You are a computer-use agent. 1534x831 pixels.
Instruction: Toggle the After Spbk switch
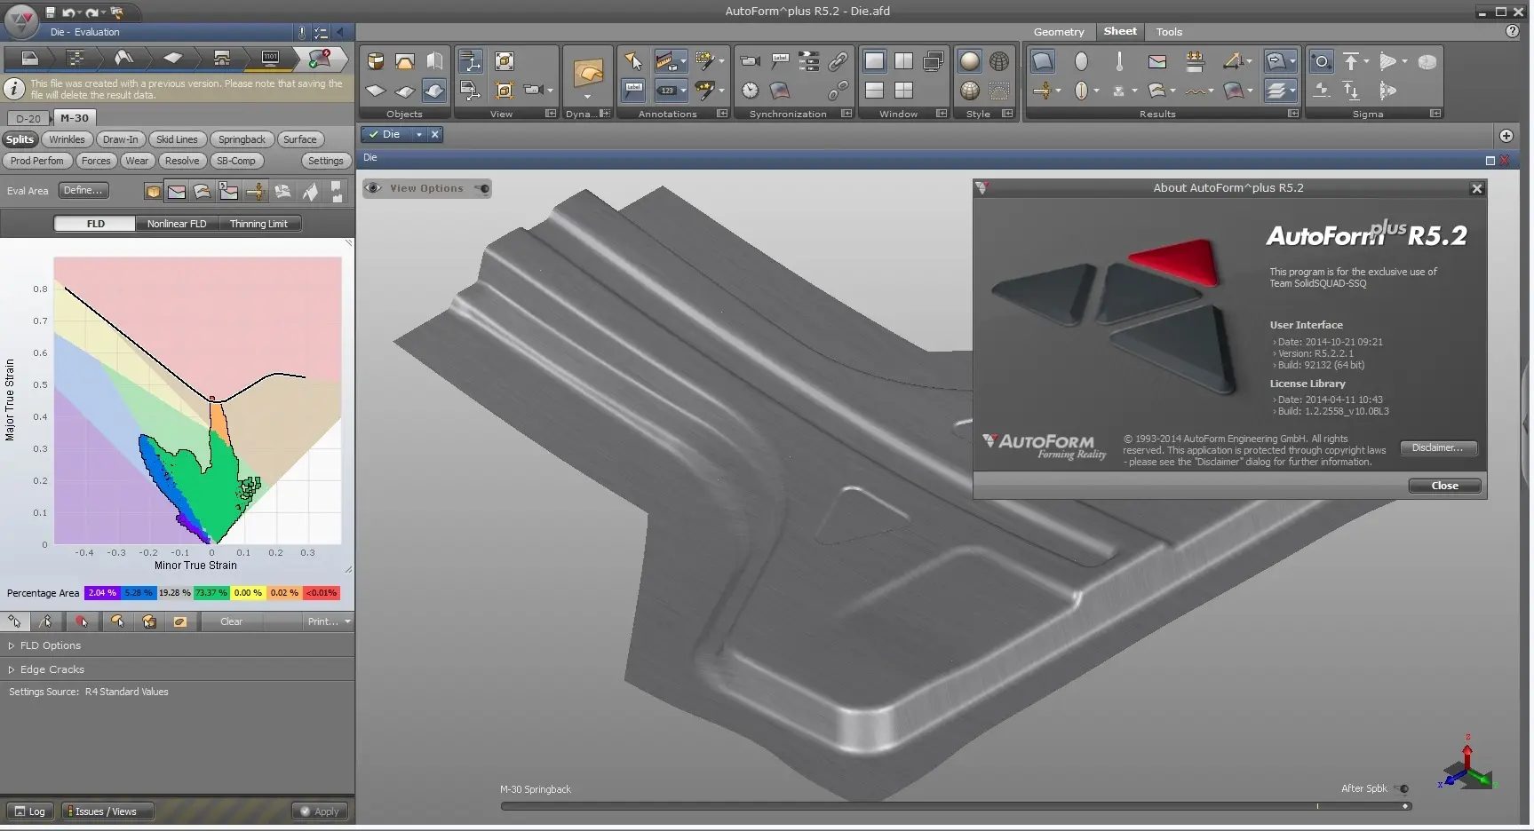click(1403, 788)
